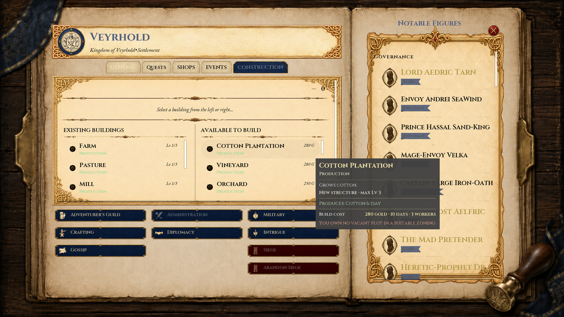Click the Abandon Siege button
This screenshot has height=317, width=564.
click(293, 268)
